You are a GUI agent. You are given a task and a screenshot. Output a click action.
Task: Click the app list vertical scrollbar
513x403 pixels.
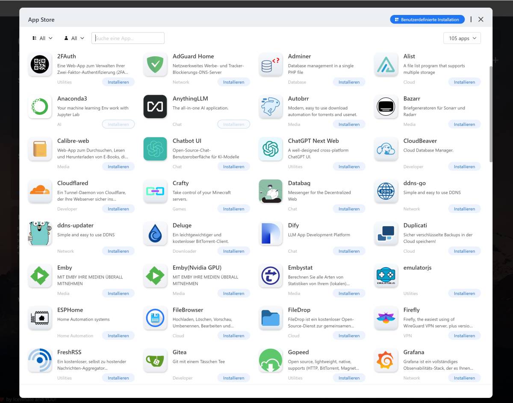[x=491, y=114]
